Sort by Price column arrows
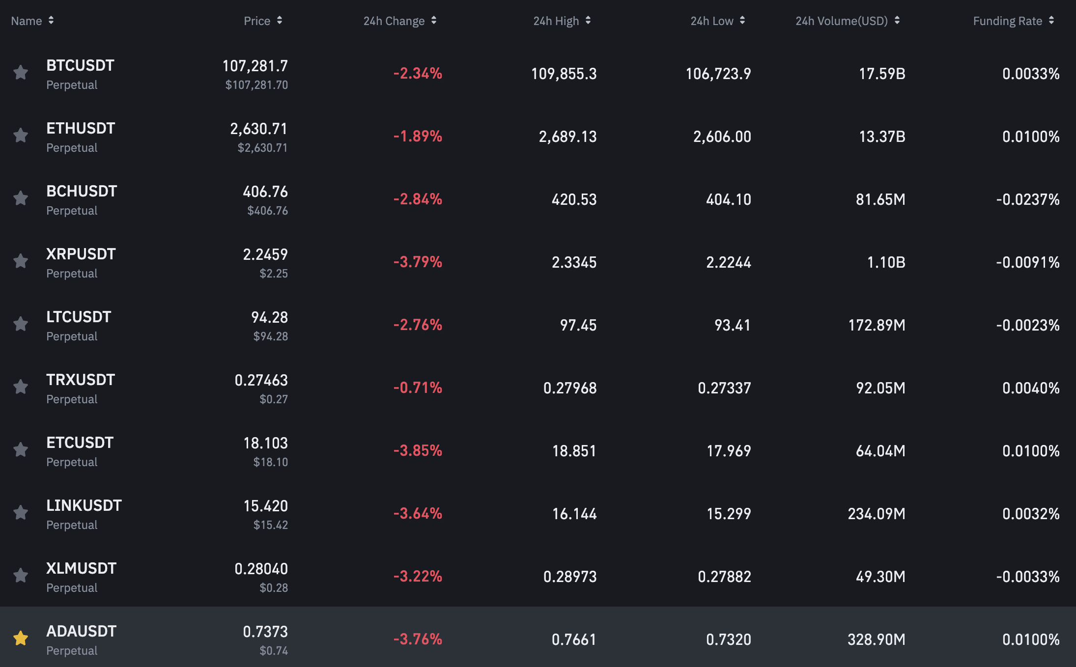The image size is (1076, 667). tap(263, 21)
